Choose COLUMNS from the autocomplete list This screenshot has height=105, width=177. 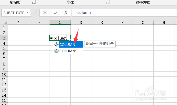[x=68, y=51]
